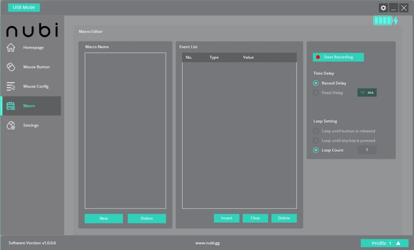Enable Loop until button is released
This screenshot has height=250, width=414.
(x=316, y=131)
